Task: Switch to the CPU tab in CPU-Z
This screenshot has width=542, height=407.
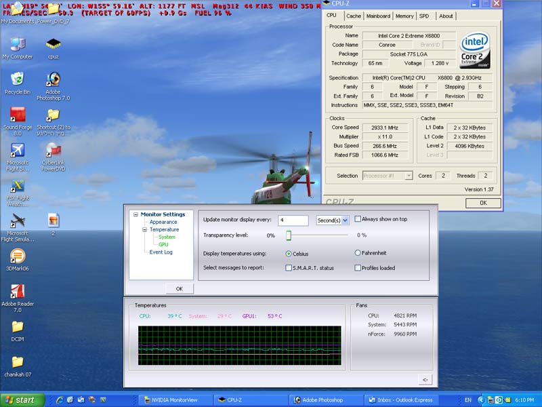Action: coord(331,16)
